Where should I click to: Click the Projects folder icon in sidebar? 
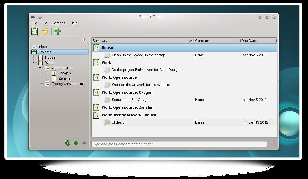[x=34, y=52]
